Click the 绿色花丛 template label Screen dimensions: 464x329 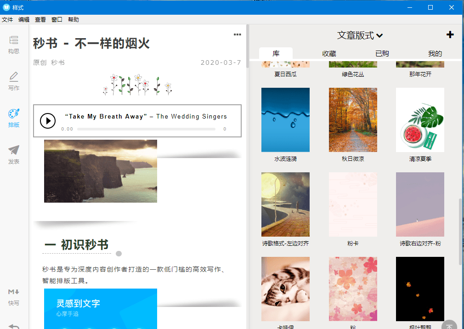tap(353, 74)
